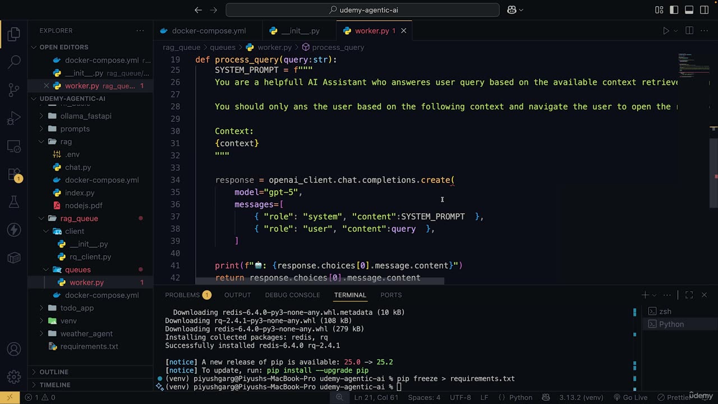This screenshot has width=718, height=404.
Task: Open the new terminal profile dropdown
Action: pyautogui.click(x=653, y=295)
